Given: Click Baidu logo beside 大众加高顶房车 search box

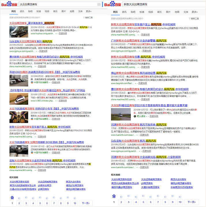Looking at the screenshot, I should coord(9,4).
